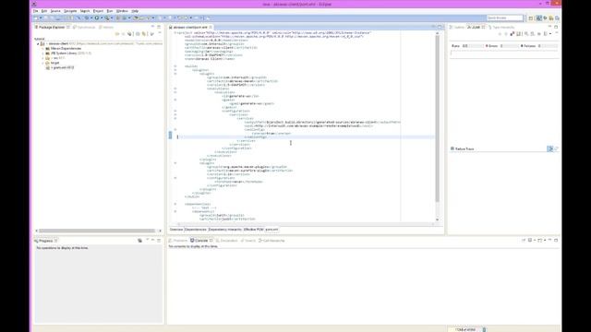Switch to the Outline view tab
Image resolution: width=591 pixels, height=332 pixels.
point(457,27)
